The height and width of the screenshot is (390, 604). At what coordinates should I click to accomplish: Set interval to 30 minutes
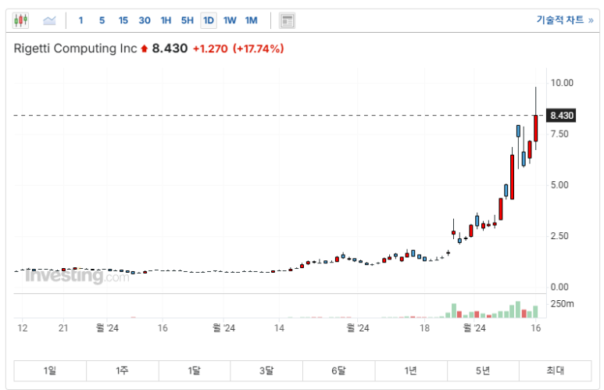145,20
